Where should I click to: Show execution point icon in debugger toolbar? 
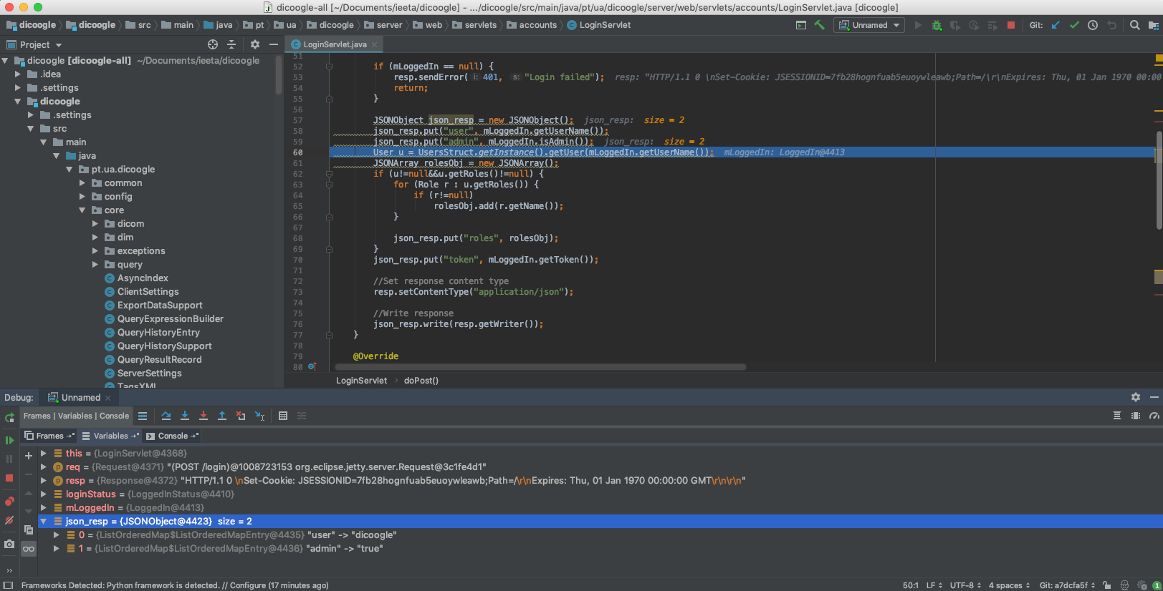(x=143, y=416)
